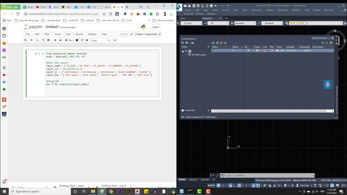The width and height of the screenshot is (347, 195).
Task: Move the selected cell down
Action: pyautogui.click(x=60, y=40)
